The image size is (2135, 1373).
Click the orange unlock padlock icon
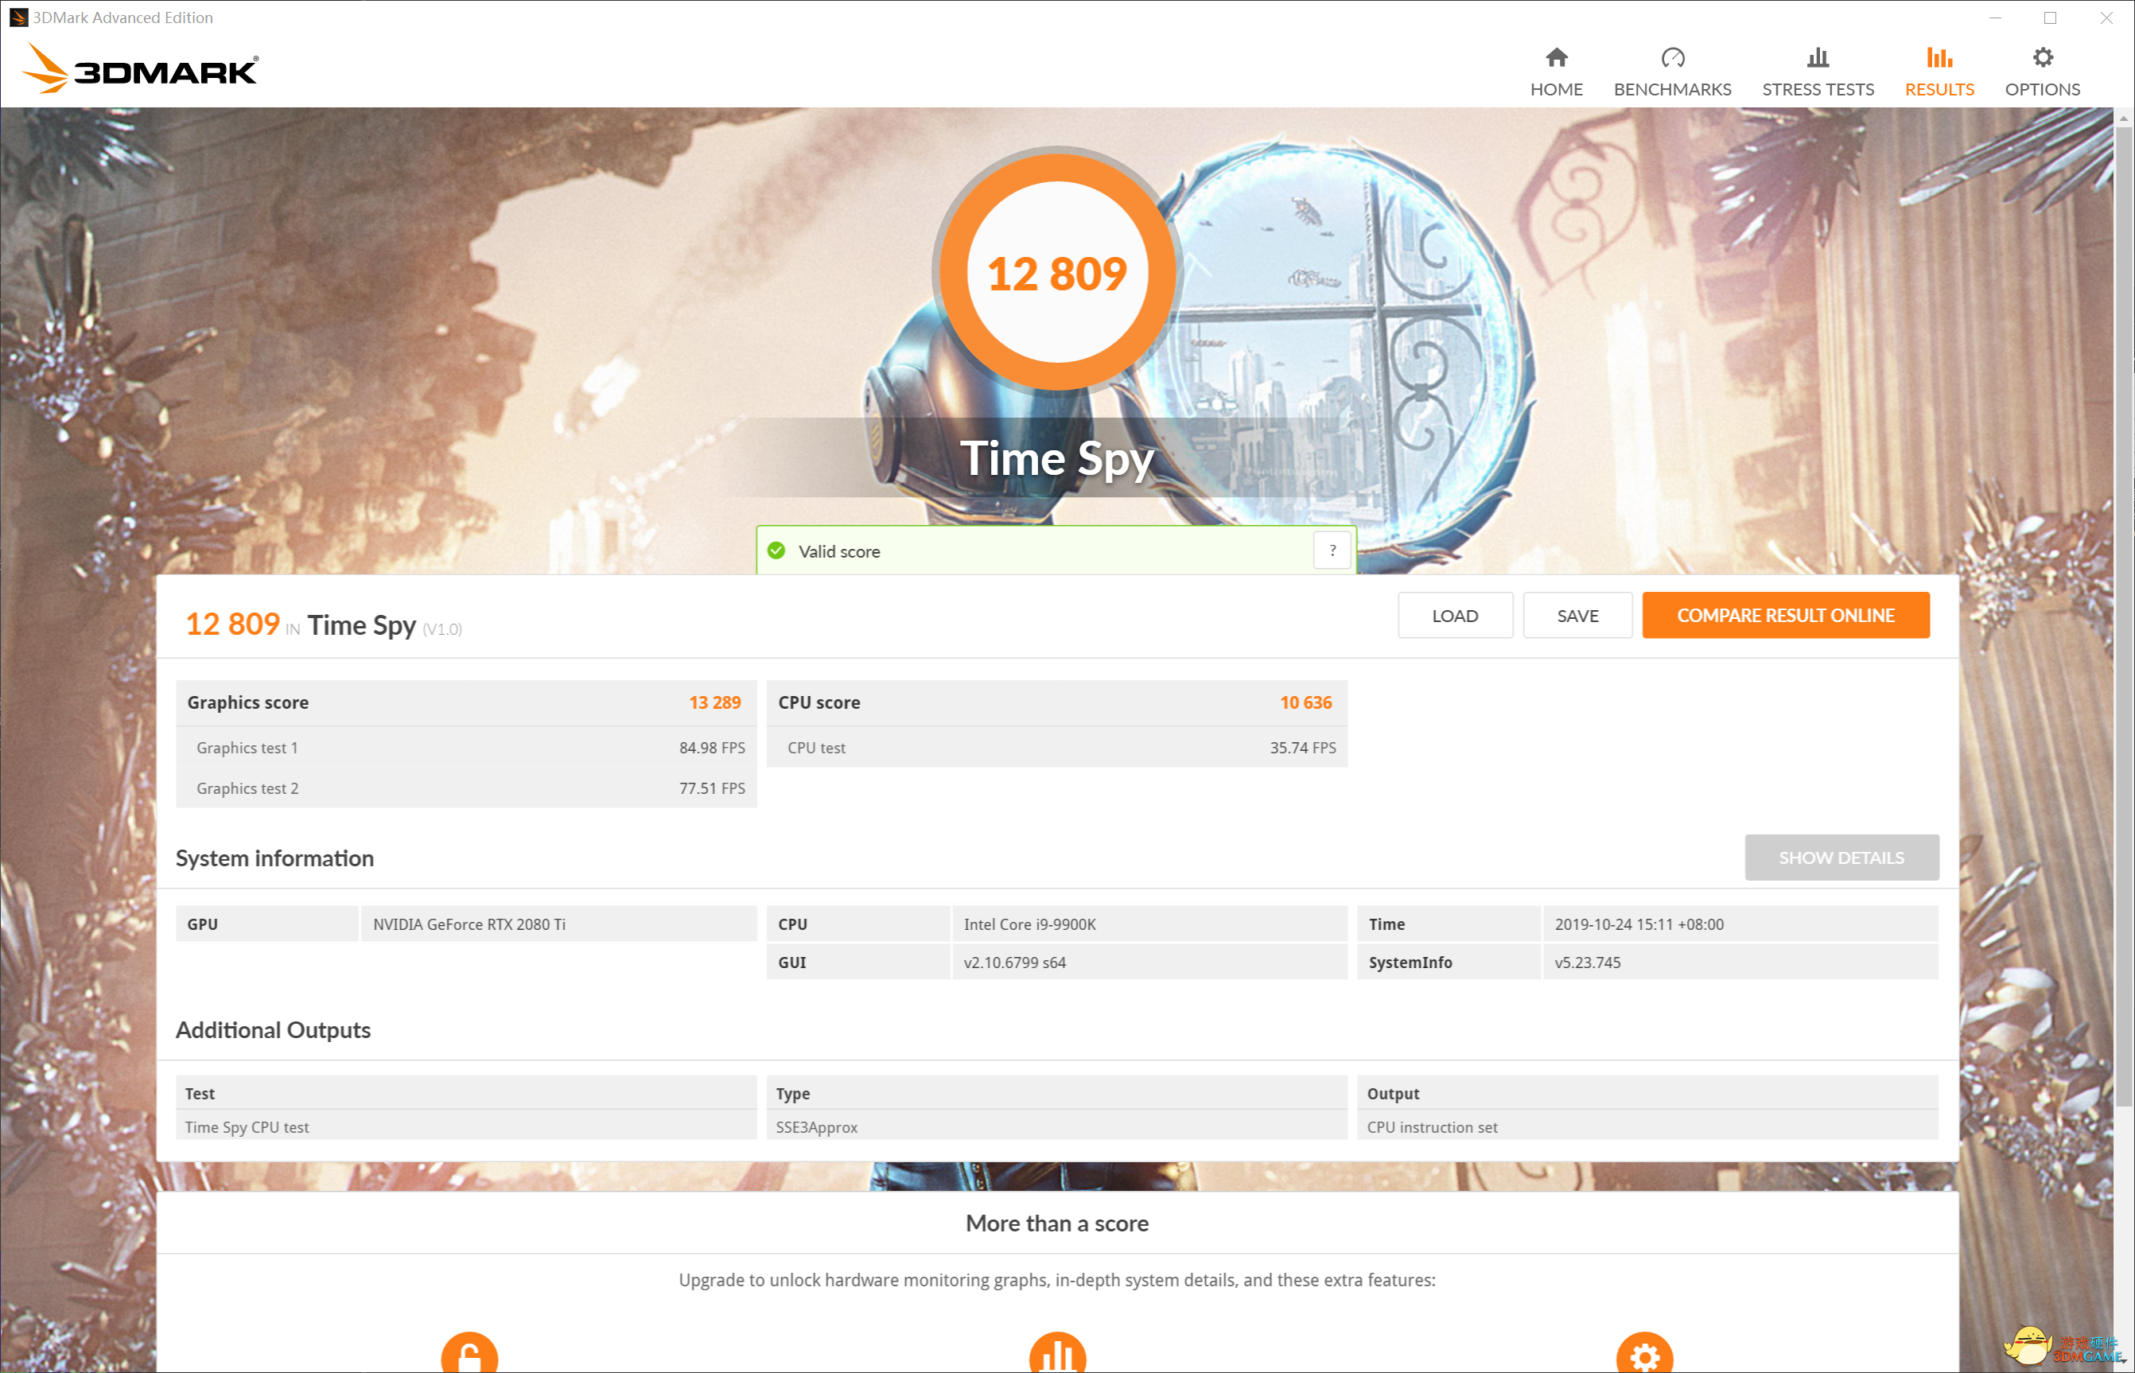coord(469,1356)
